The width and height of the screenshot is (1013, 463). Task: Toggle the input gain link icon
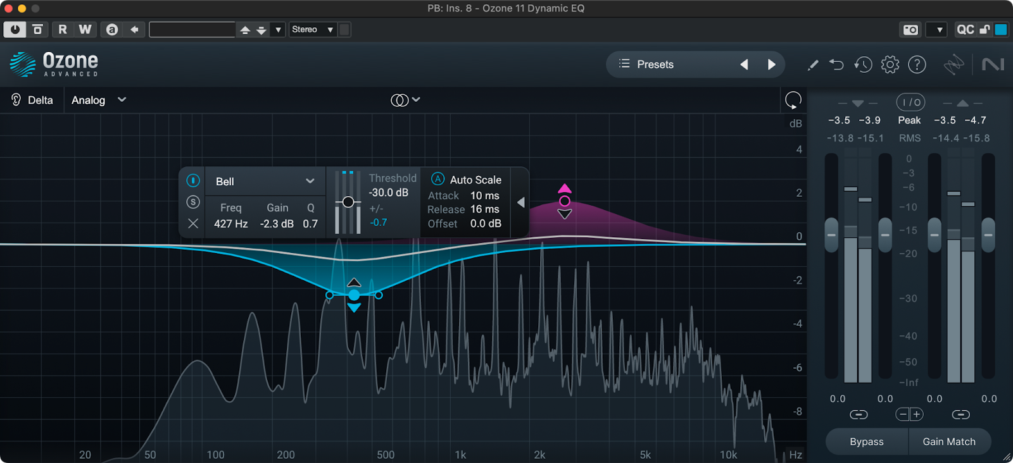pos(859,414)
